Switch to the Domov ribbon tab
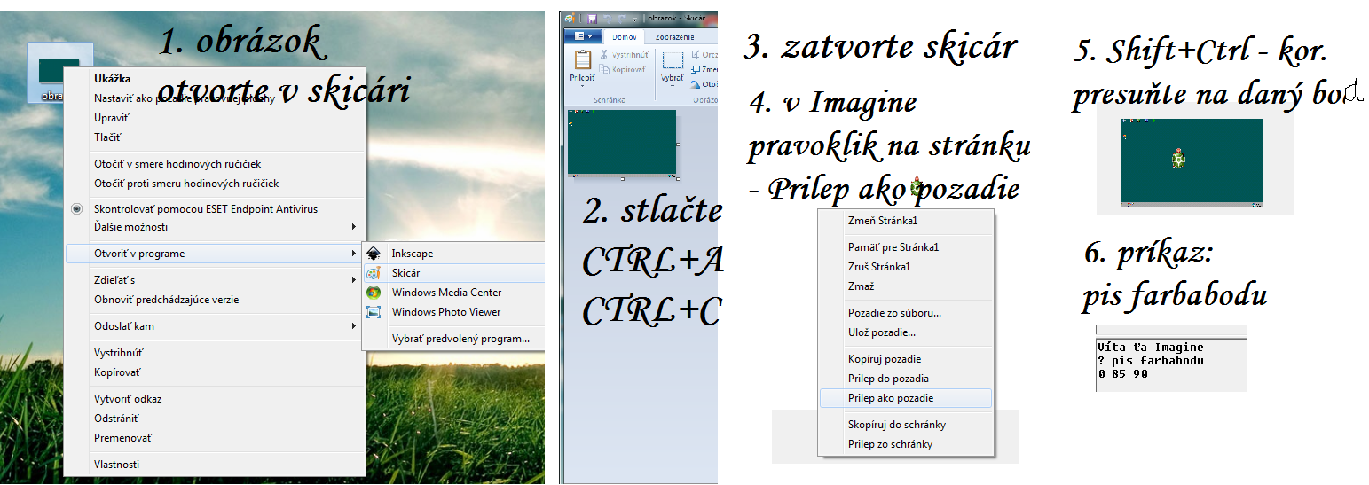This screenshot has width=1369, height=485. click(x=622, y=37)
